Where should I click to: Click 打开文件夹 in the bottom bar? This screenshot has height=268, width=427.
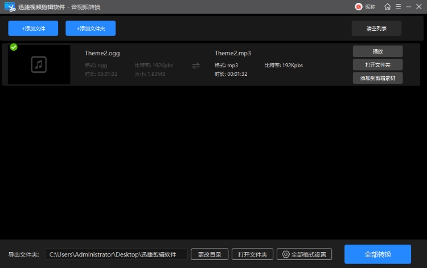pyautogui.click(x=253, y=254)
